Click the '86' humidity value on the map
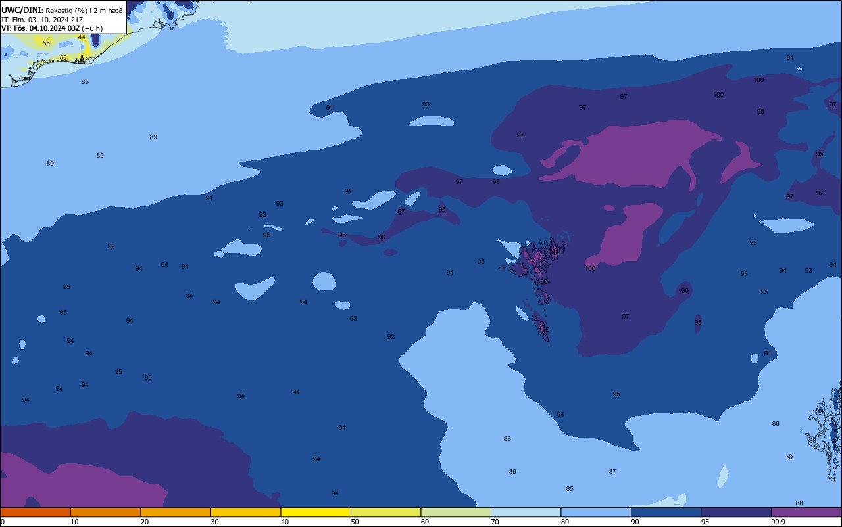Viewport: 842px width, 527px height. coord(776,424)
